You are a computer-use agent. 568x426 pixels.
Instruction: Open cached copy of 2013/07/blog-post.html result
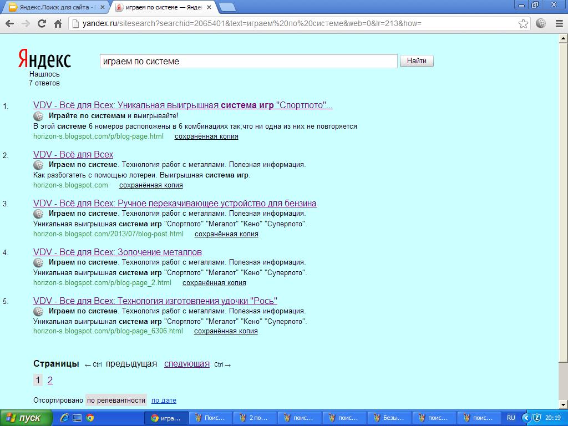click(226, 234)
